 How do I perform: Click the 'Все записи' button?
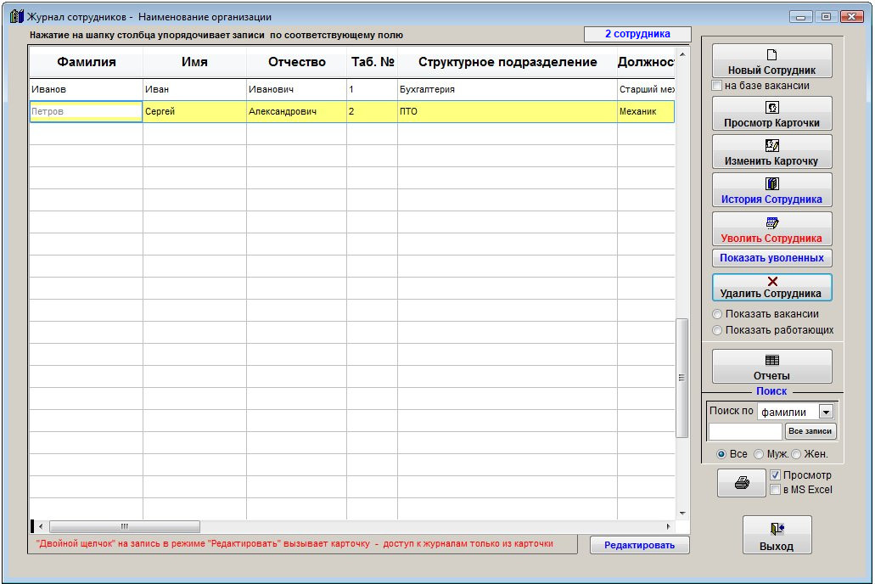pos(810,431)
